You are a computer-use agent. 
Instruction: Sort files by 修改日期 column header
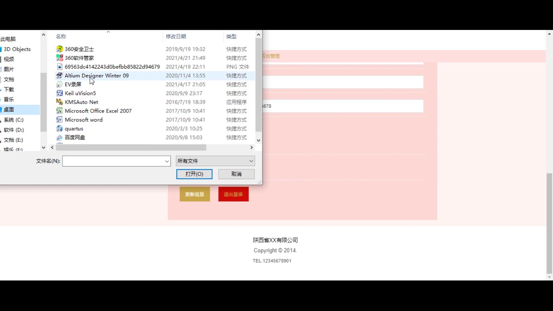176,37
